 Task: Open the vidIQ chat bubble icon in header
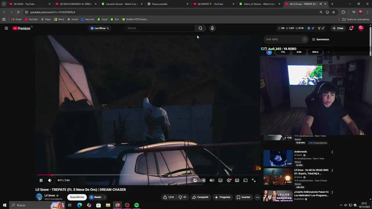323,28
